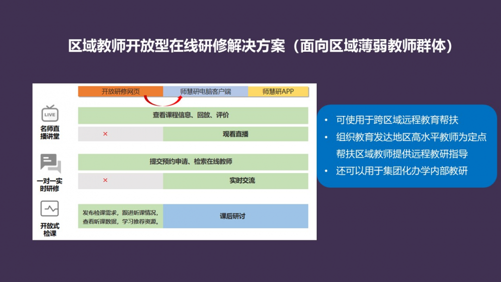Select the 开放式检课 label

50,230
